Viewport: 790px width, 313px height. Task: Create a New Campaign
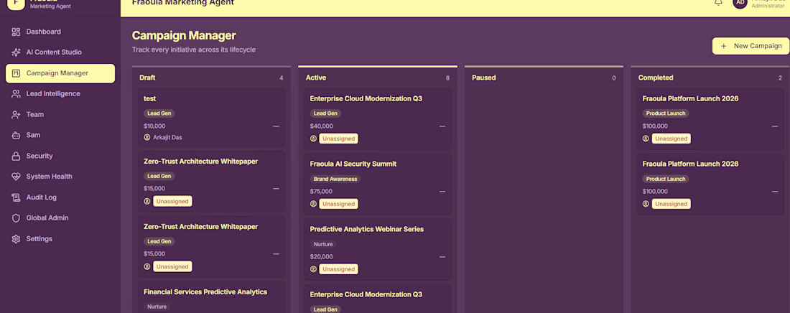click(750, 46)
